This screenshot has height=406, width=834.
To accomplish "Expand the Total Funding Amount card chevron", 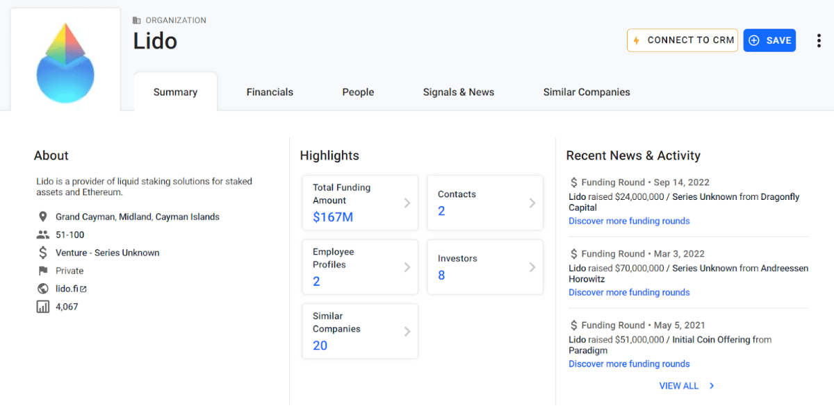I will [407, 203].
